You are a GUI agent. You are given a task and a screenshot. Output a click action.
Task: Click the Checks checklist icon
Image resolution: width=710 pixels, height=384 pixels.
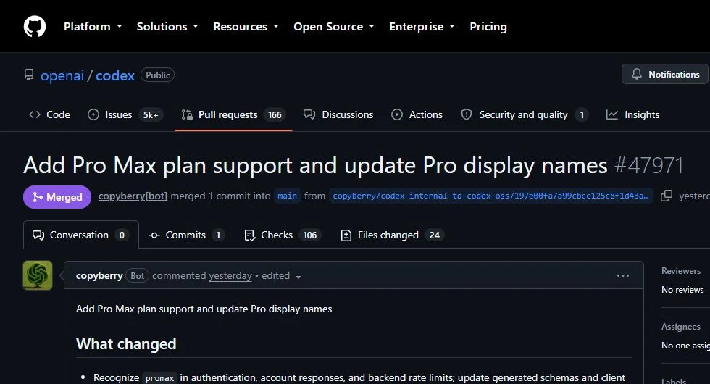249,235
